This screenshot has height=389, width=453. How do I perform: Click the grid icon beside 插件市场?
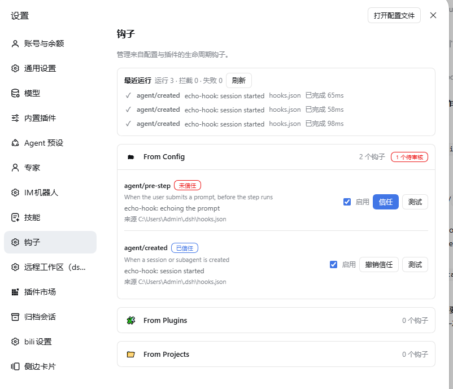click(15, 292)
